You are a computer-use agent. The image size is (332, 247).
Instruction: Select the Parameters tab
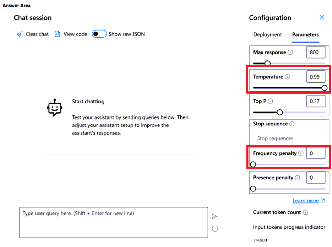click(x=305, y=35)
